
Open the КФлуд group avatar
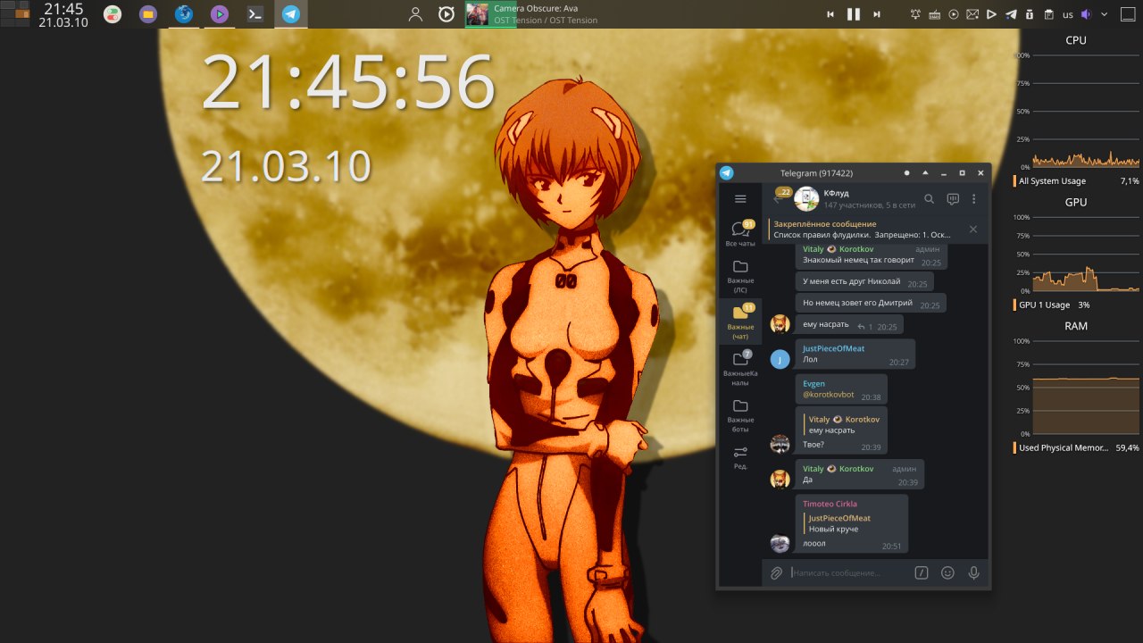[x=806, y=198]
